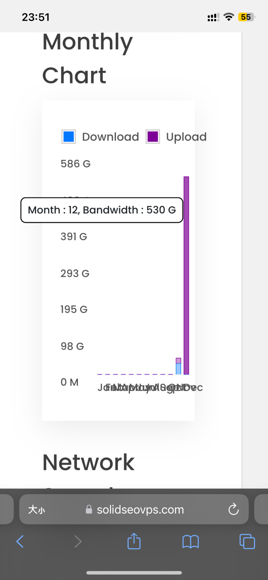
Task: Tap the Safari forward arrow
Action: tap(78, 541)
